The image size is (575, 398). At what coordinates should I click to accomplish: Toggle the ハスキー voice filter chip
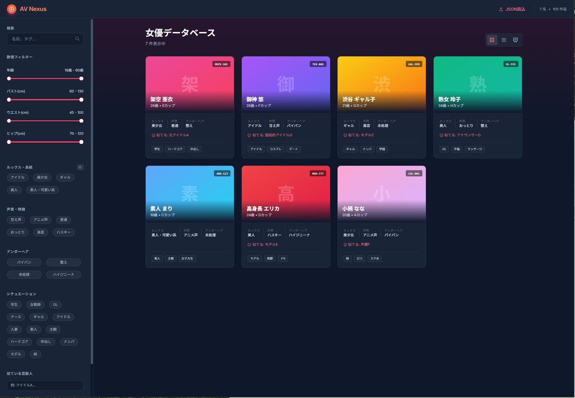64,232
